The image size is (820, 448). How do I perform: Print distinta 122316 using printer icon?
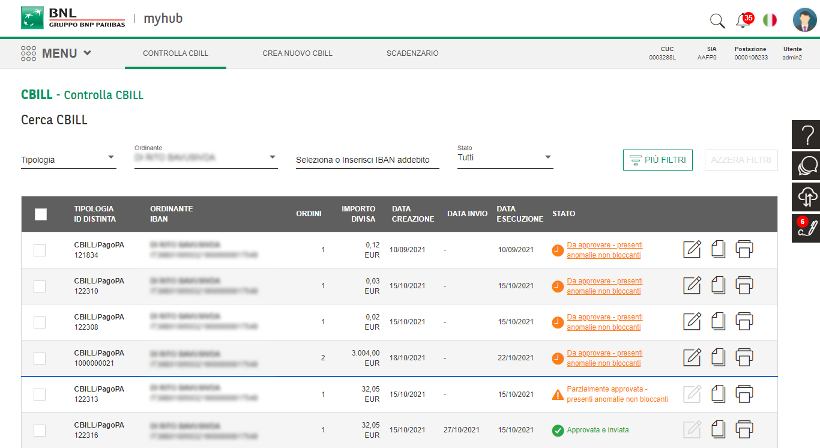744,429
